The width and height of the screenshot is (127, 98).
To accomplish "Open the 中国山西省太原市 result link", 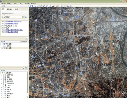I will click(12, 32).
